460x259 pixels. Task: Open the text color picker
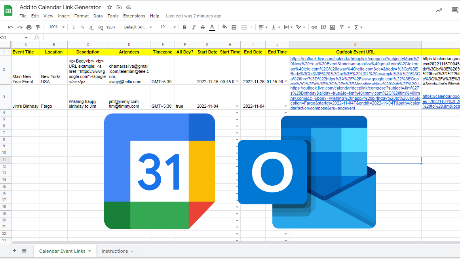[212, 27]
